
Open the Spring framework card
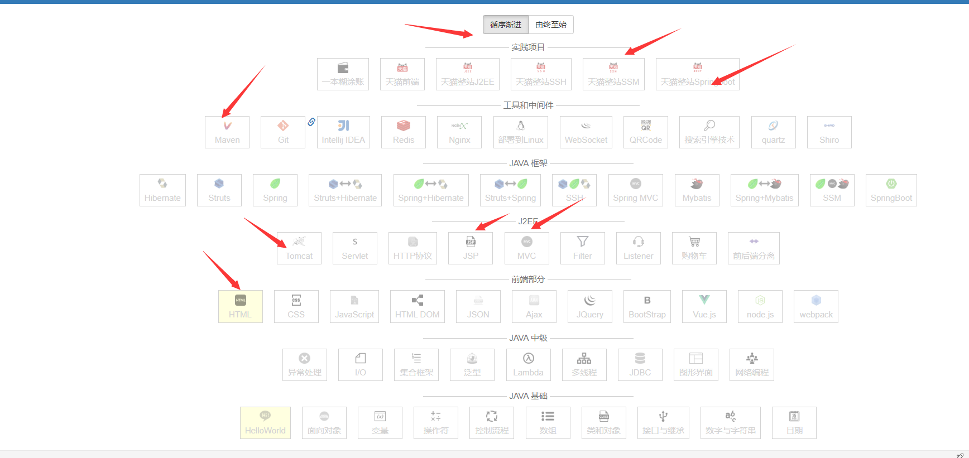click(275, 190)
